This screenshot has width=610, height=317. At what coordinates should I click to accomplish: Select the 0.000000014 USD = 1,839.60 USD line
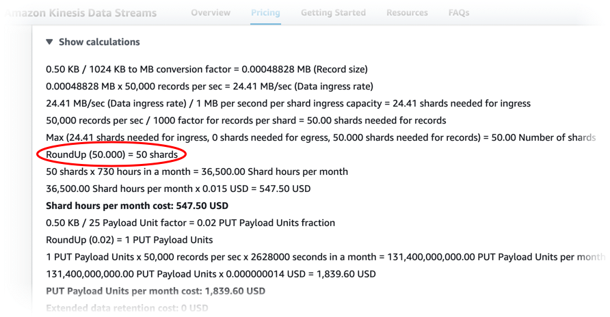211,274
